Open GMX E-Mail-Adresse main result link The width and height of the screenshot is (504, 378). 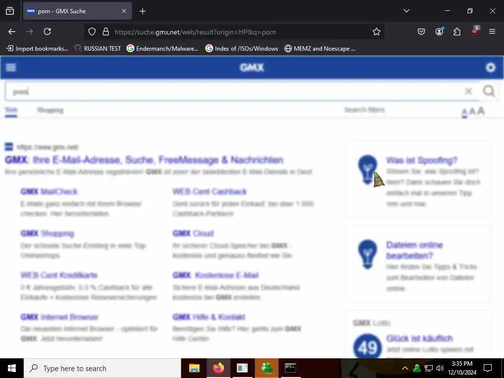(x=144, y=160)
